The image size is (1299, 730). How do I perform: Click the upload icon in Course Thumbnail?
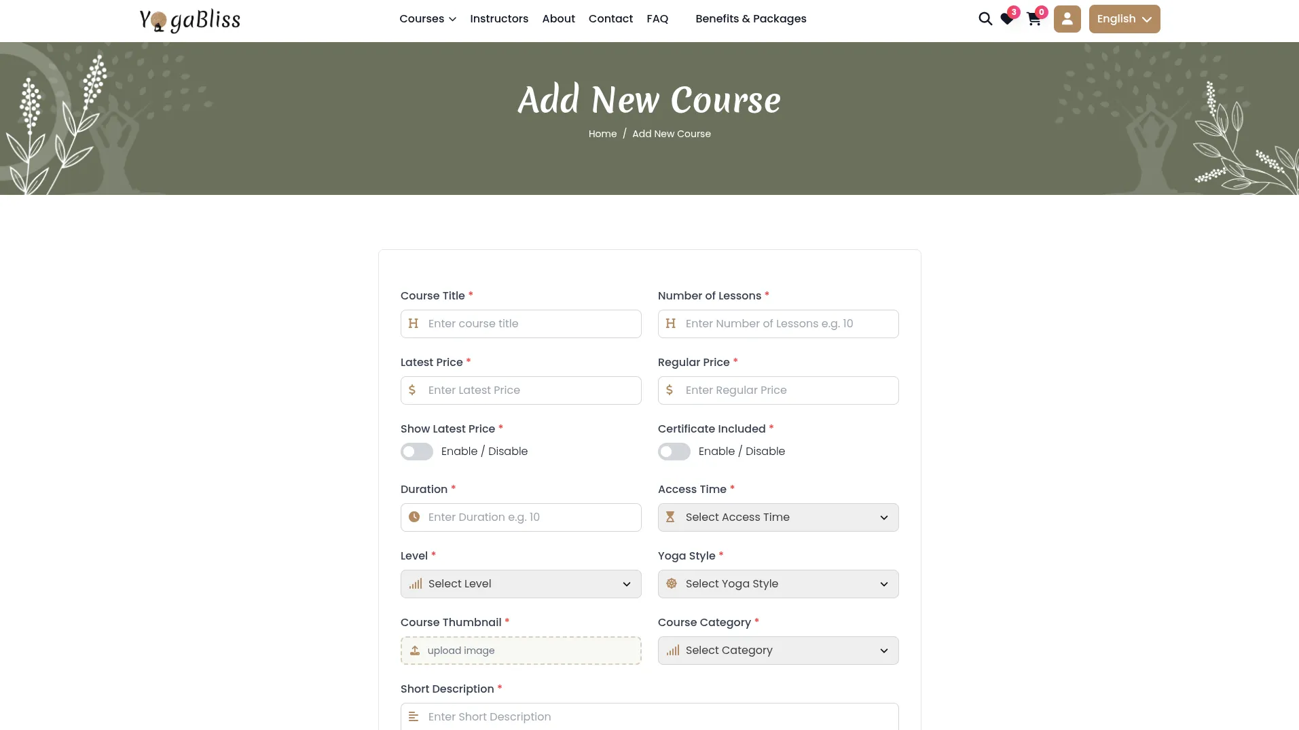click(415, 651)
